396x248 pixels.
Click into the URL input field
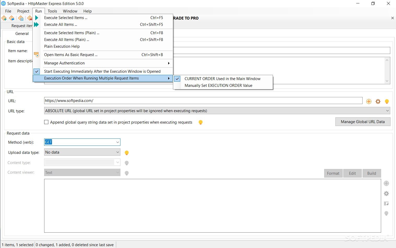203,101
